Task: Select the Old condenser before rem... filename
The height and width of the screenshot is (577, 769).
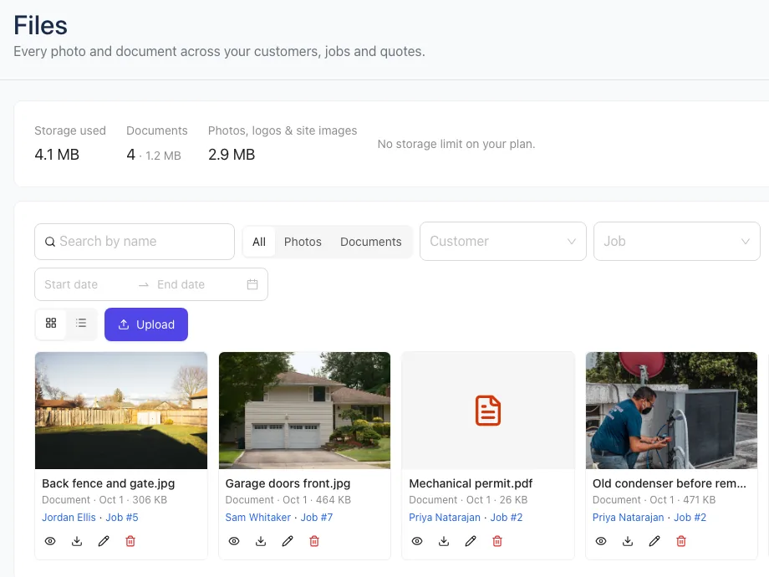Action: pyautogui.click(x=670, y=483)
